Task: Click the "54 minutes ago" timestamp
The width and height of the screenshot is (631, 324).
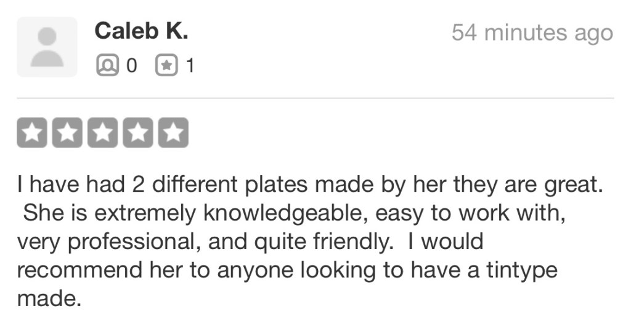Action: 532,33
